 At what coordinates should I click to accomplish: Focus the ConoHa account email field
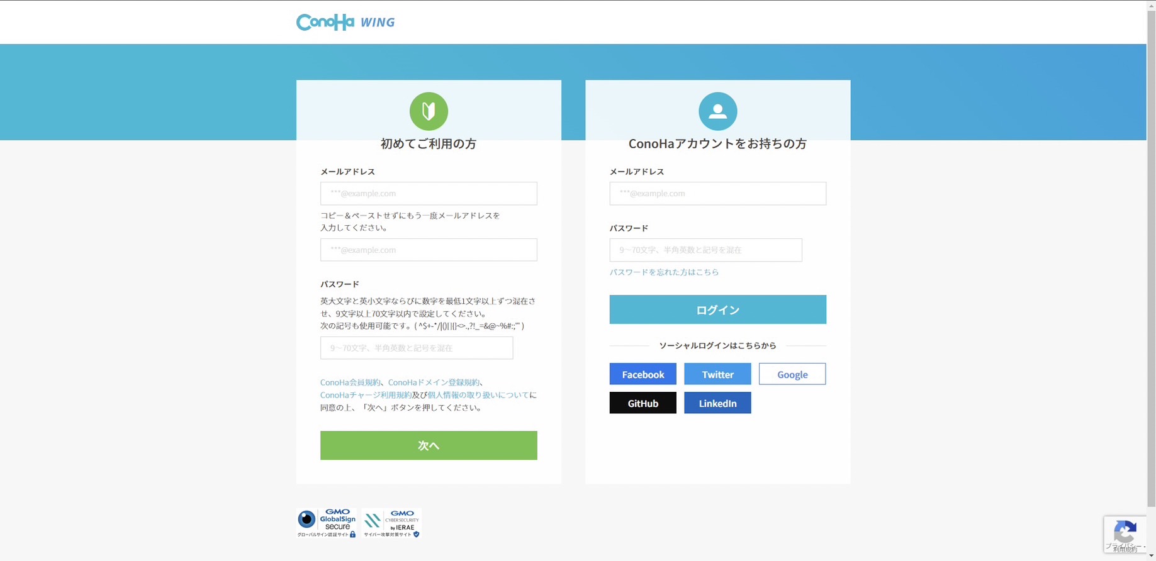tap(717, 194)
